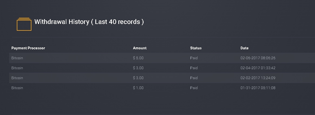Click Bitcoin in the 02-02-2017 row
The height and width of the screenshot is (115, 315).
[17, 78]
